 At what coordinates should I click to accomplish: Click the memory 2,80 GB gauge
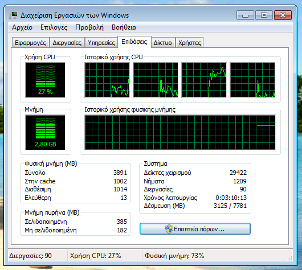(x=45, y=132)
